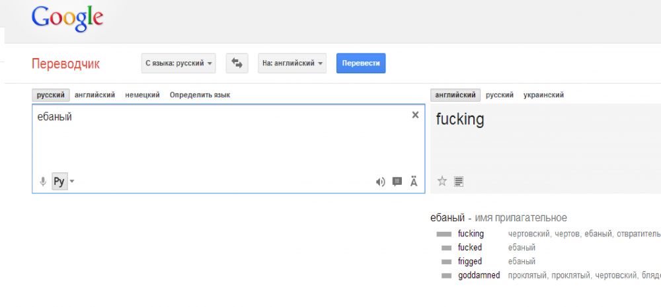Click the list icon below the translation

[x=459, y=181]
